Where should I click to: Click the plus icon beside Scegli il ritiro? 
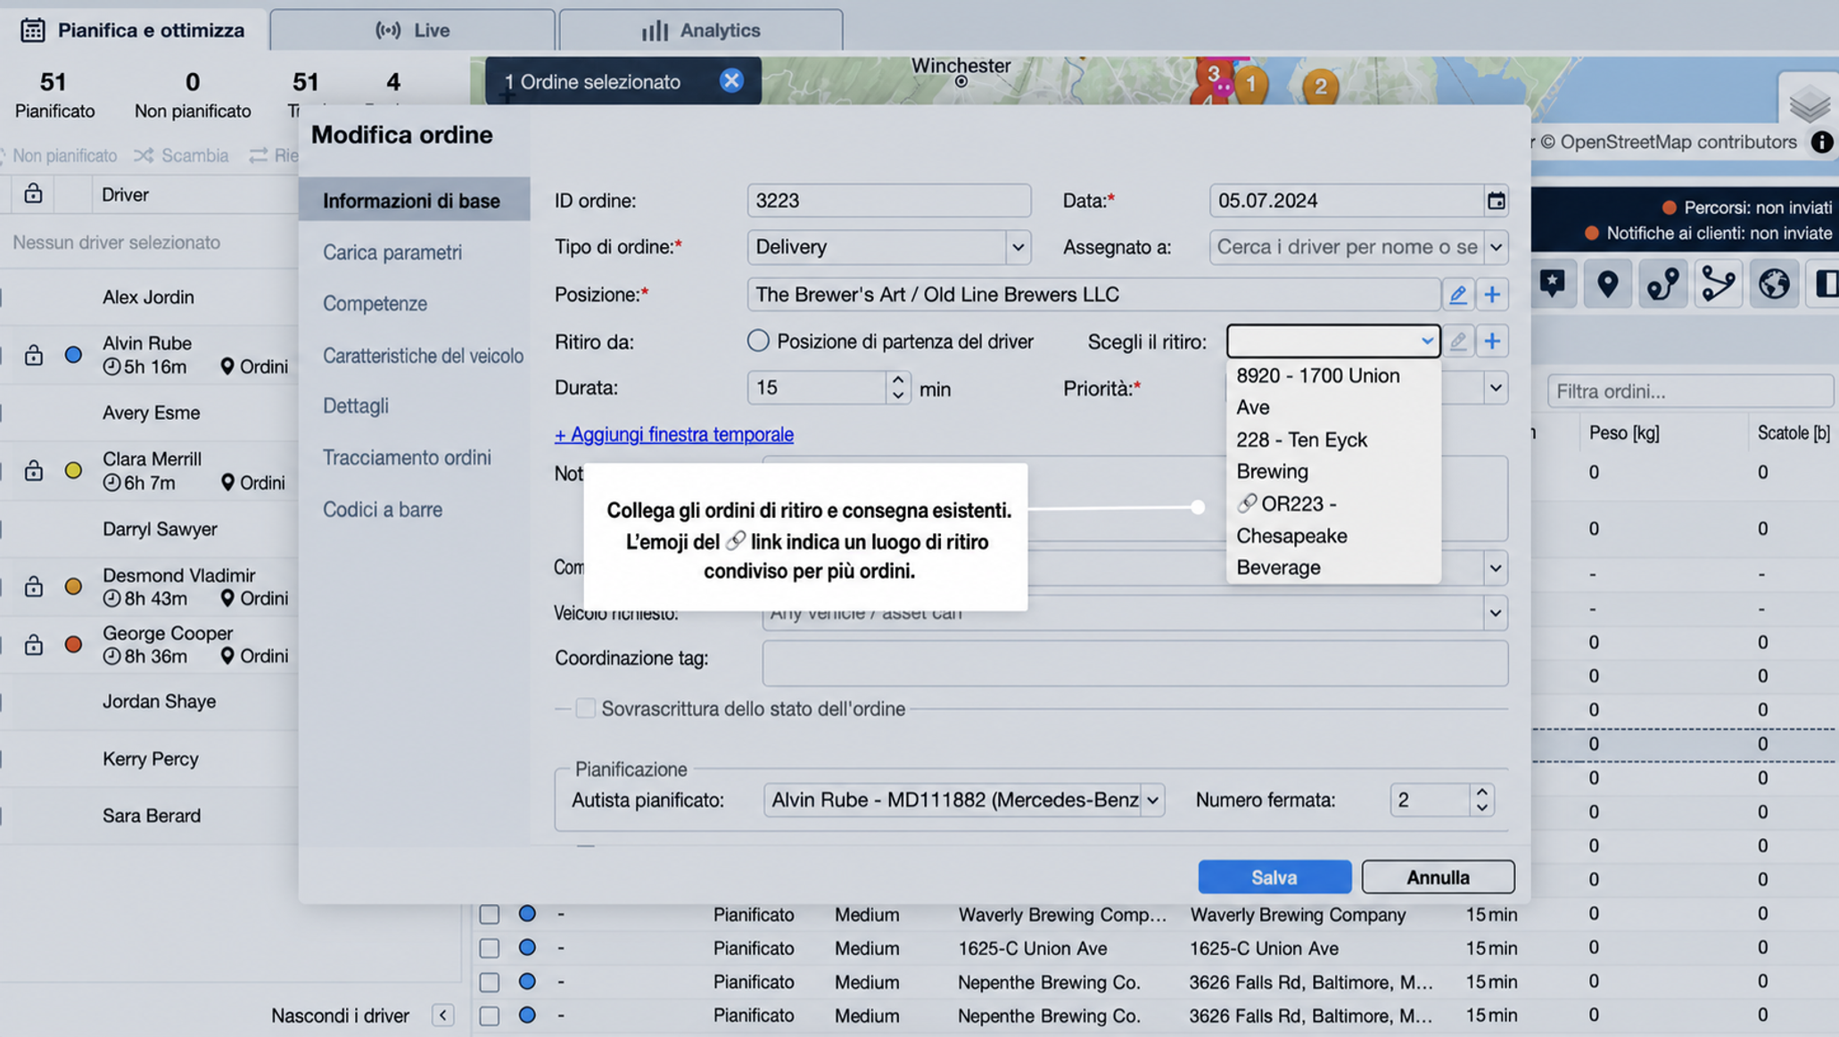click(x=1492, y=341)
